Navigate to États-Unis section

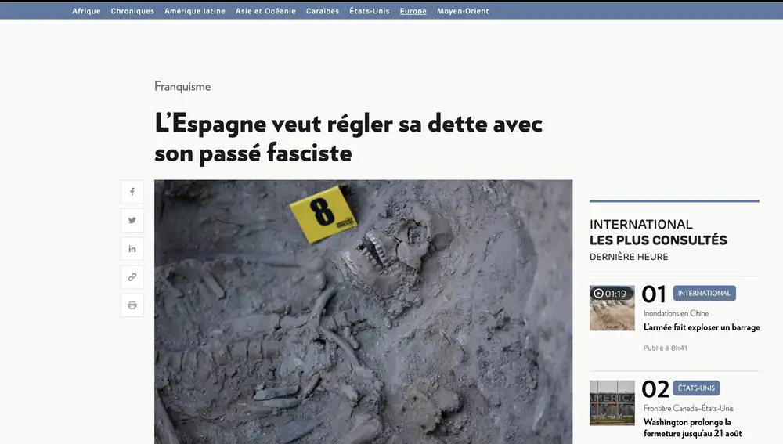pos(370,11)
